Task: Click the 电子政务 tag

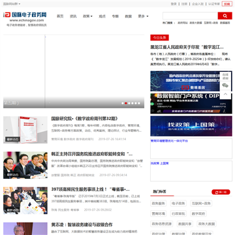Action: 178,204
